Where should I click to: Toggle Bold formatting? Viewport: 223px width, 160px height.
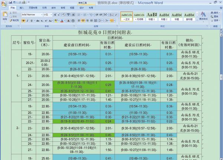(x=23, y=21)
